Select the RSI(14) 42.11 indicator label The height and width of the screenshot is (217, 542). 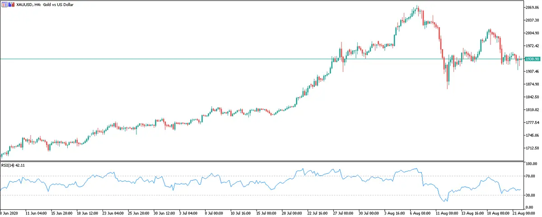pos(12,165)
